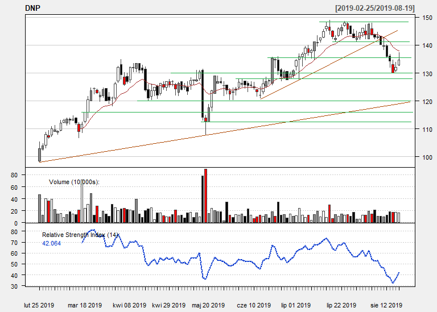Screen dimensions: 437x312
Task: Click the RSI axis 40 label
Action: click(14, 276)
